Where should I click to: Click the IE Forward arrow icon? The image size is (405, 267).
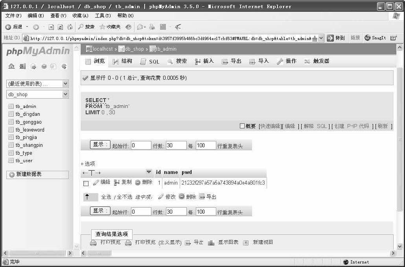[36, 27]
